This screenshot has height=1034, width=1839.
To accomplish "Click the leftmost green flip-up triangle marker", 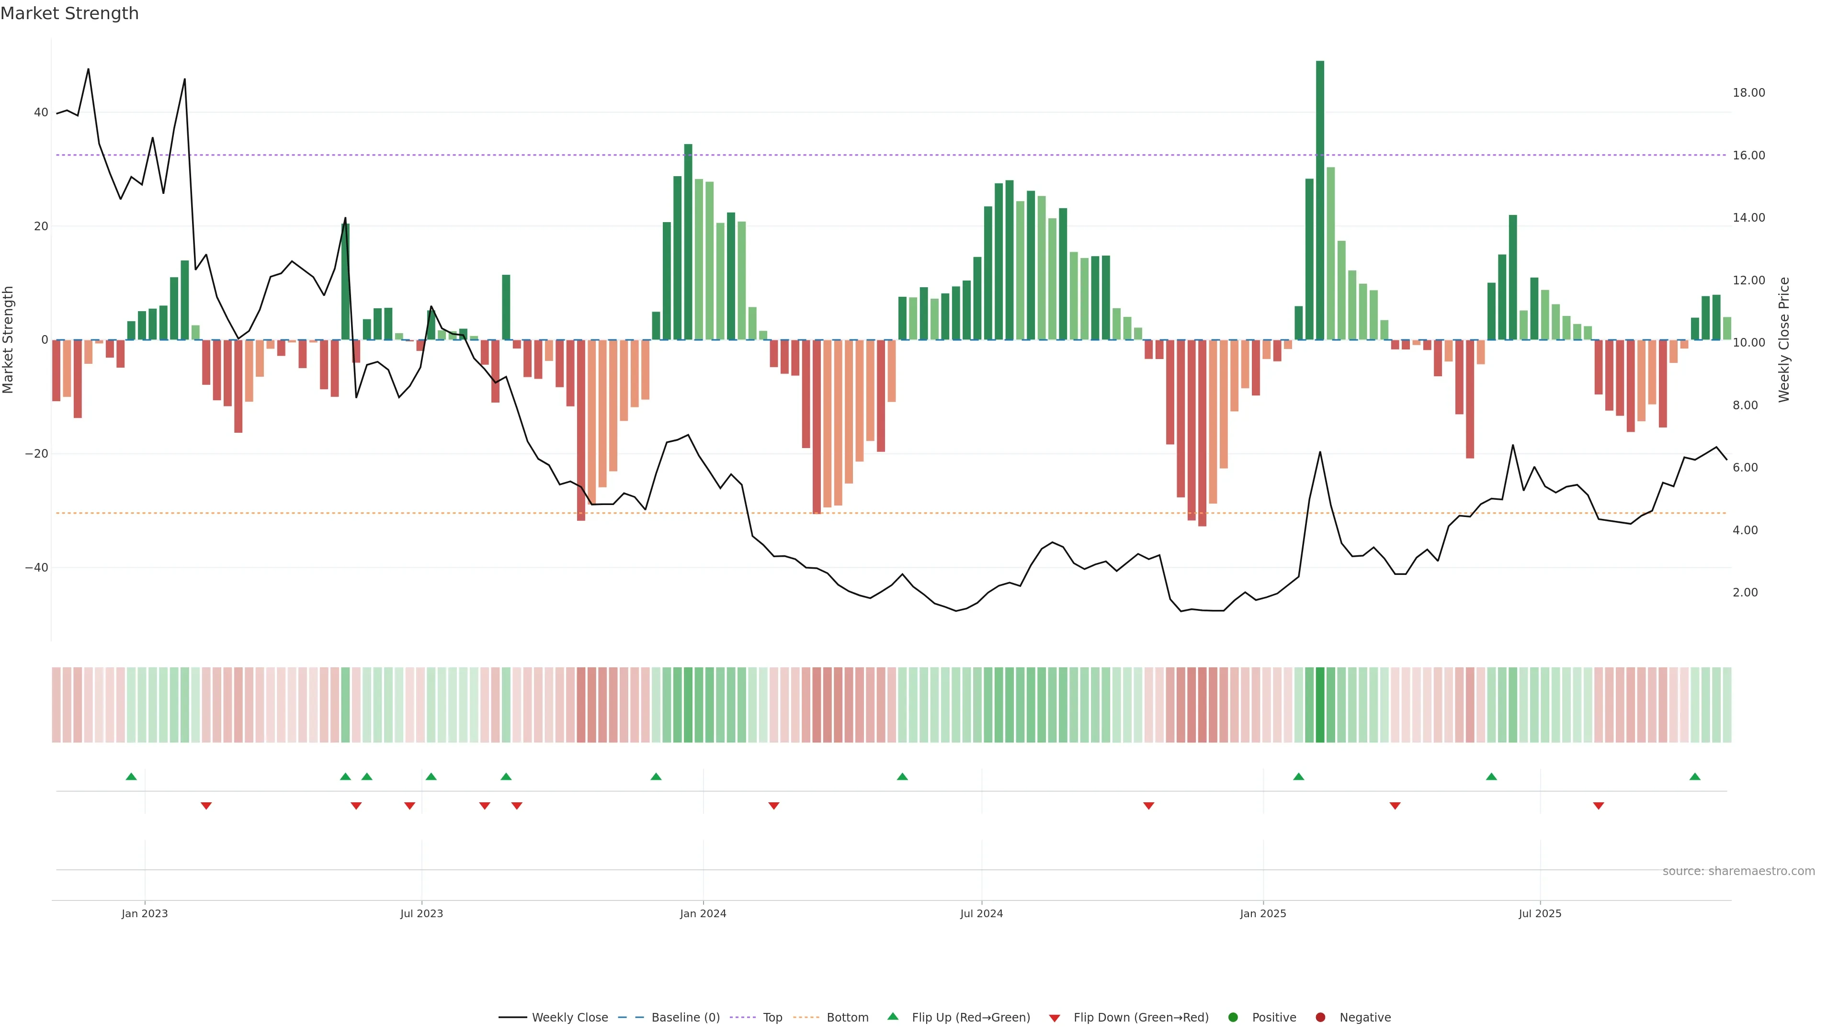I will 131,776.
